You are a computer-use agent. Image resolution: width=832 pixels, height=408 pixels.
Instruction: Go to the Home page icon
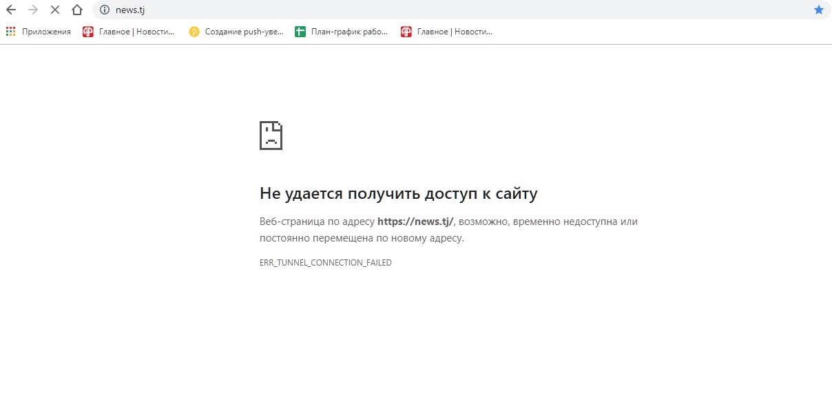77,10
